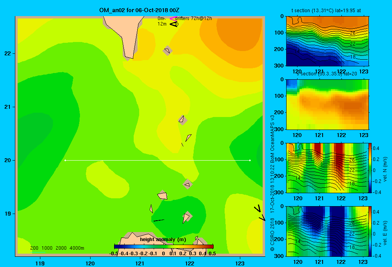Click the black 12m arrow legend symbol

click(174, 24)
